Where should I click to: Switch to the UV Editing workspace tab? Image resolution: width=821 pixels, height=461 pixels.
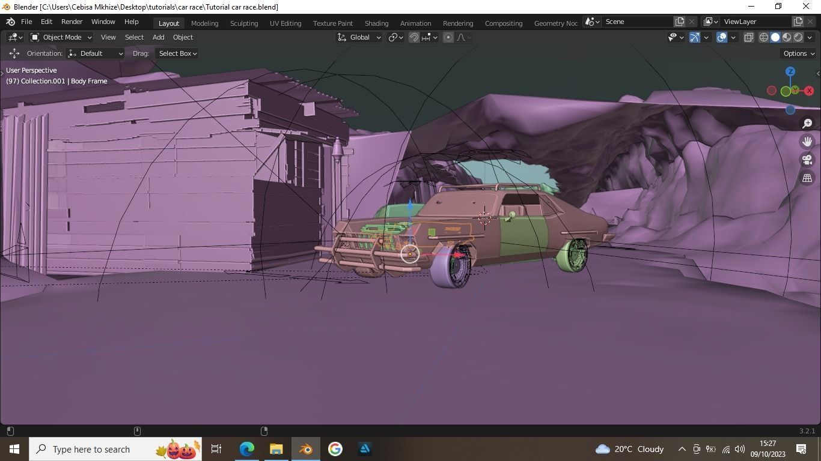point(285,23)
